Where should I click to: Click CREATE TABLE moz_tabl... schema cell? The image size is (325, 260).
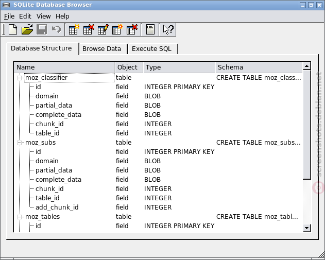click(257, 216)
